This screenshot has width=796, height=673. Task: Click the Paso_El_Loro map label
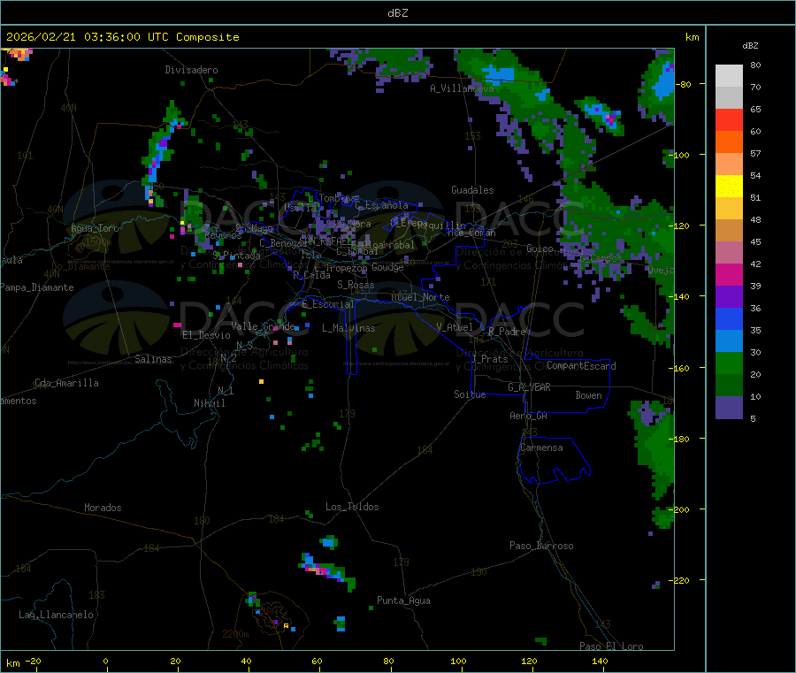611,646
